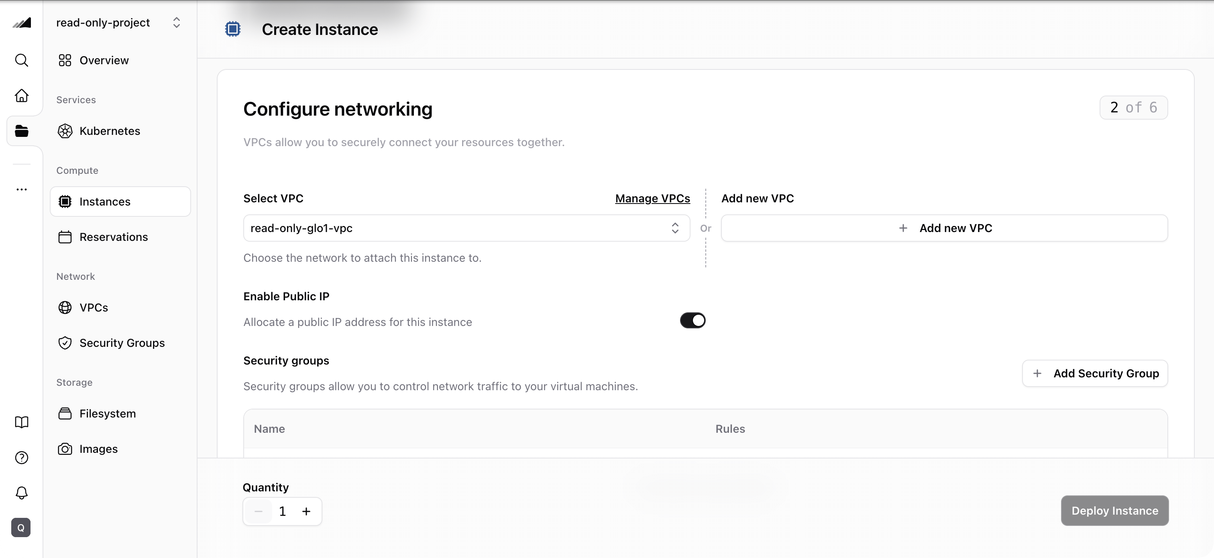This screenshot has height=558, width=1214.
Task: Go to home via house icon
Action: click(x=22, y=96)
